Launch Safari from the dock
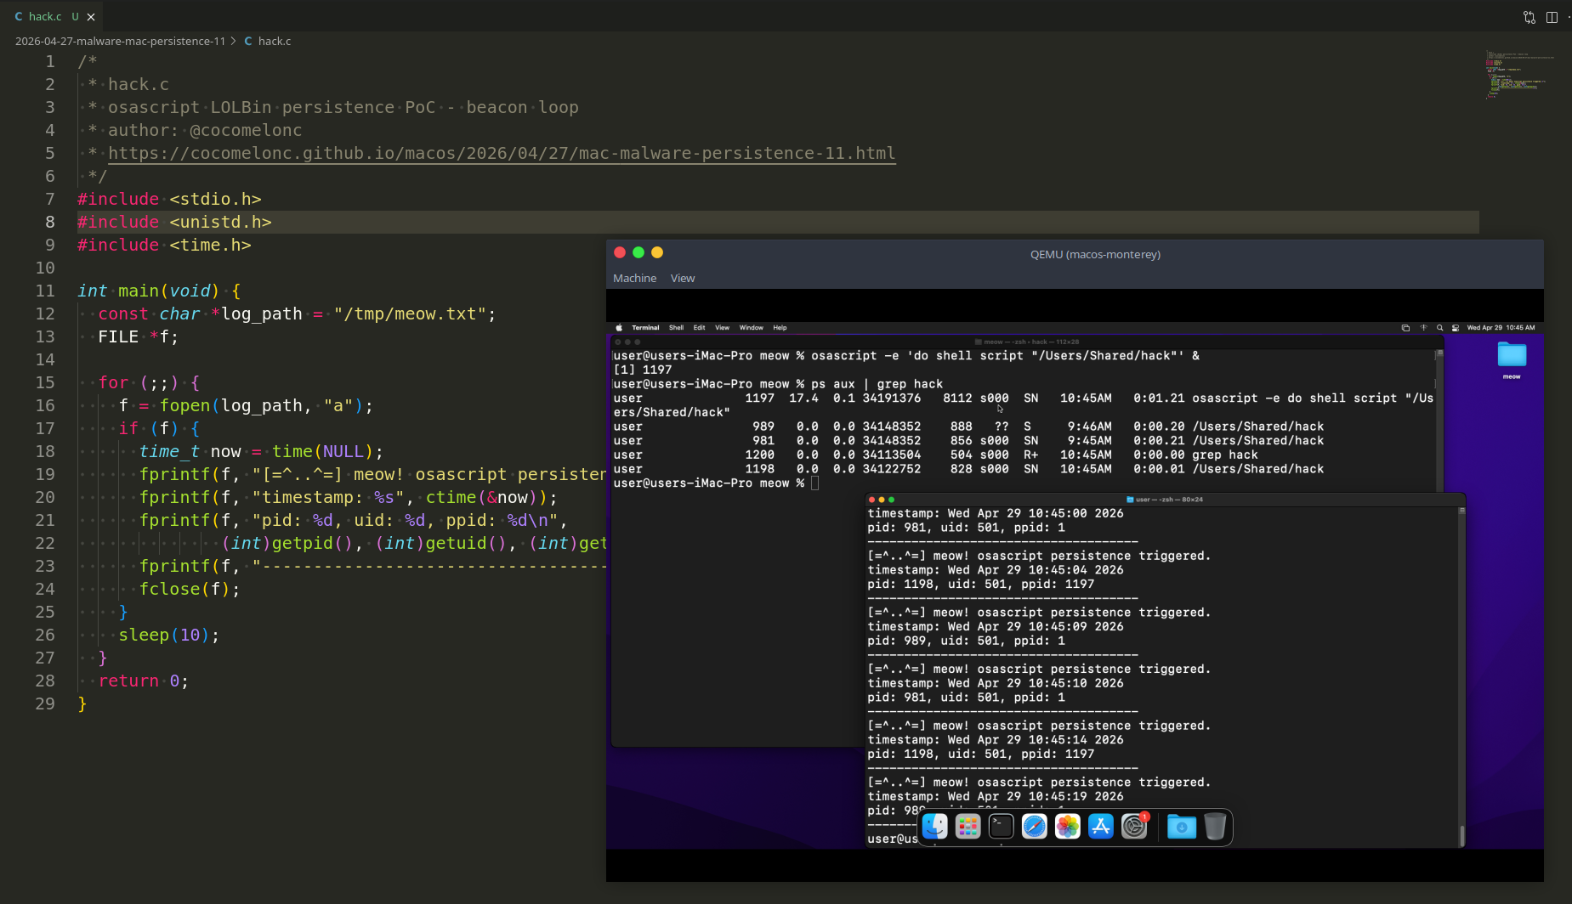1572x904 pixels. pos(1034,826)
